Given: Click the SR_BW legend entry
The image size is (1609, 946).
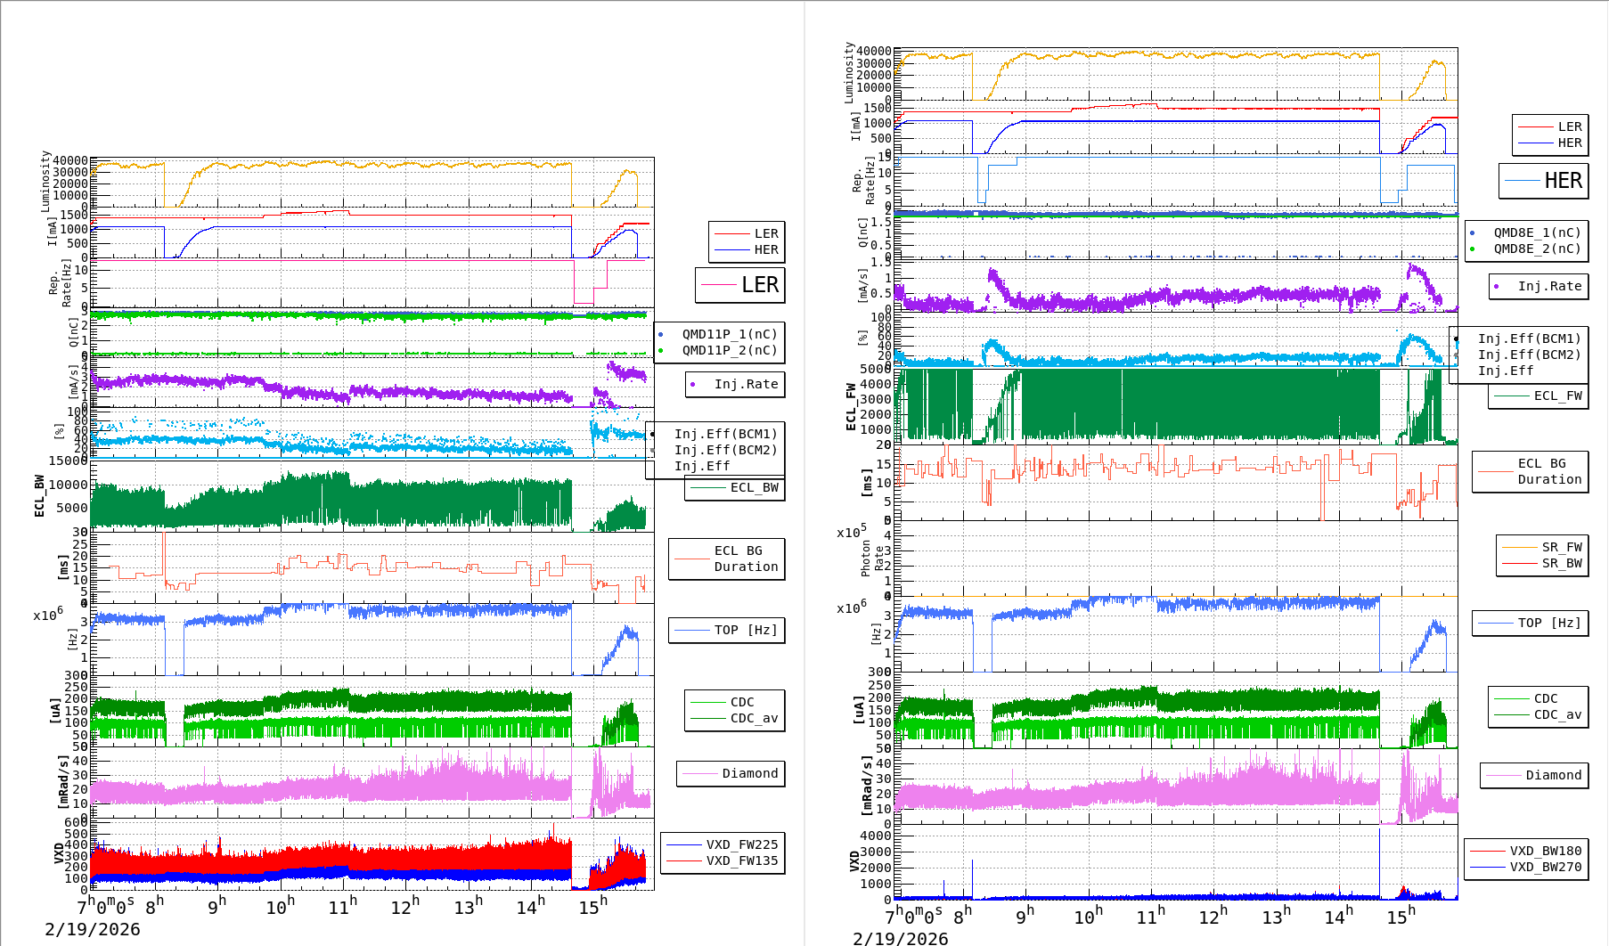Looking at the screenshot, I should click(1562, 564).
